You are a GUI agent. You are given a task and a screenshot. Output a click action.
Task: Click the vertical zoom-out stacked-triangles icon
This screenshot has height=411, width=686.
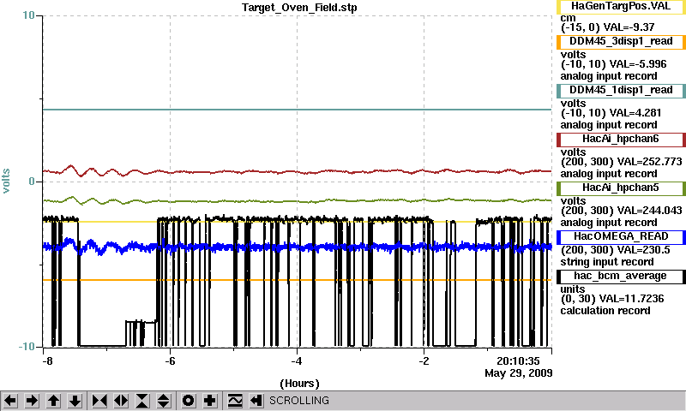click(164, 401)
